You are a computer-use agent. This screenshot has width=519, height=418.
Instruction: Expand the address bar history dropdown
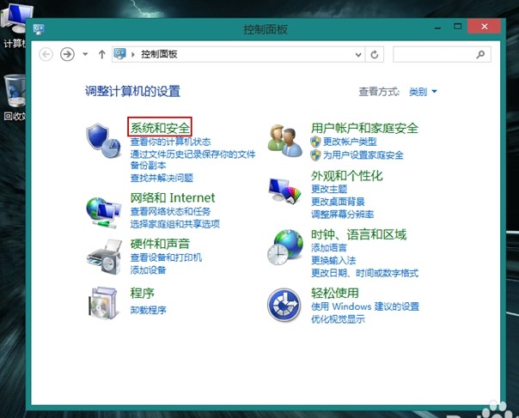click(x=358, y=55)
